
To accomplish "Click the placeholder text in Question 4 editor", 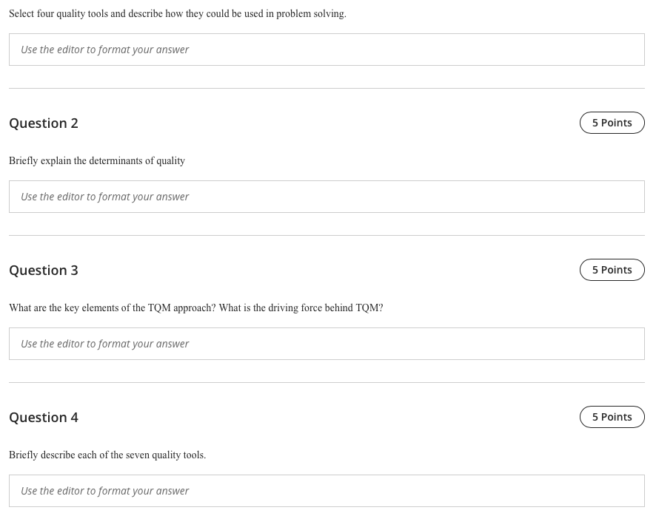I will [105, 490].
